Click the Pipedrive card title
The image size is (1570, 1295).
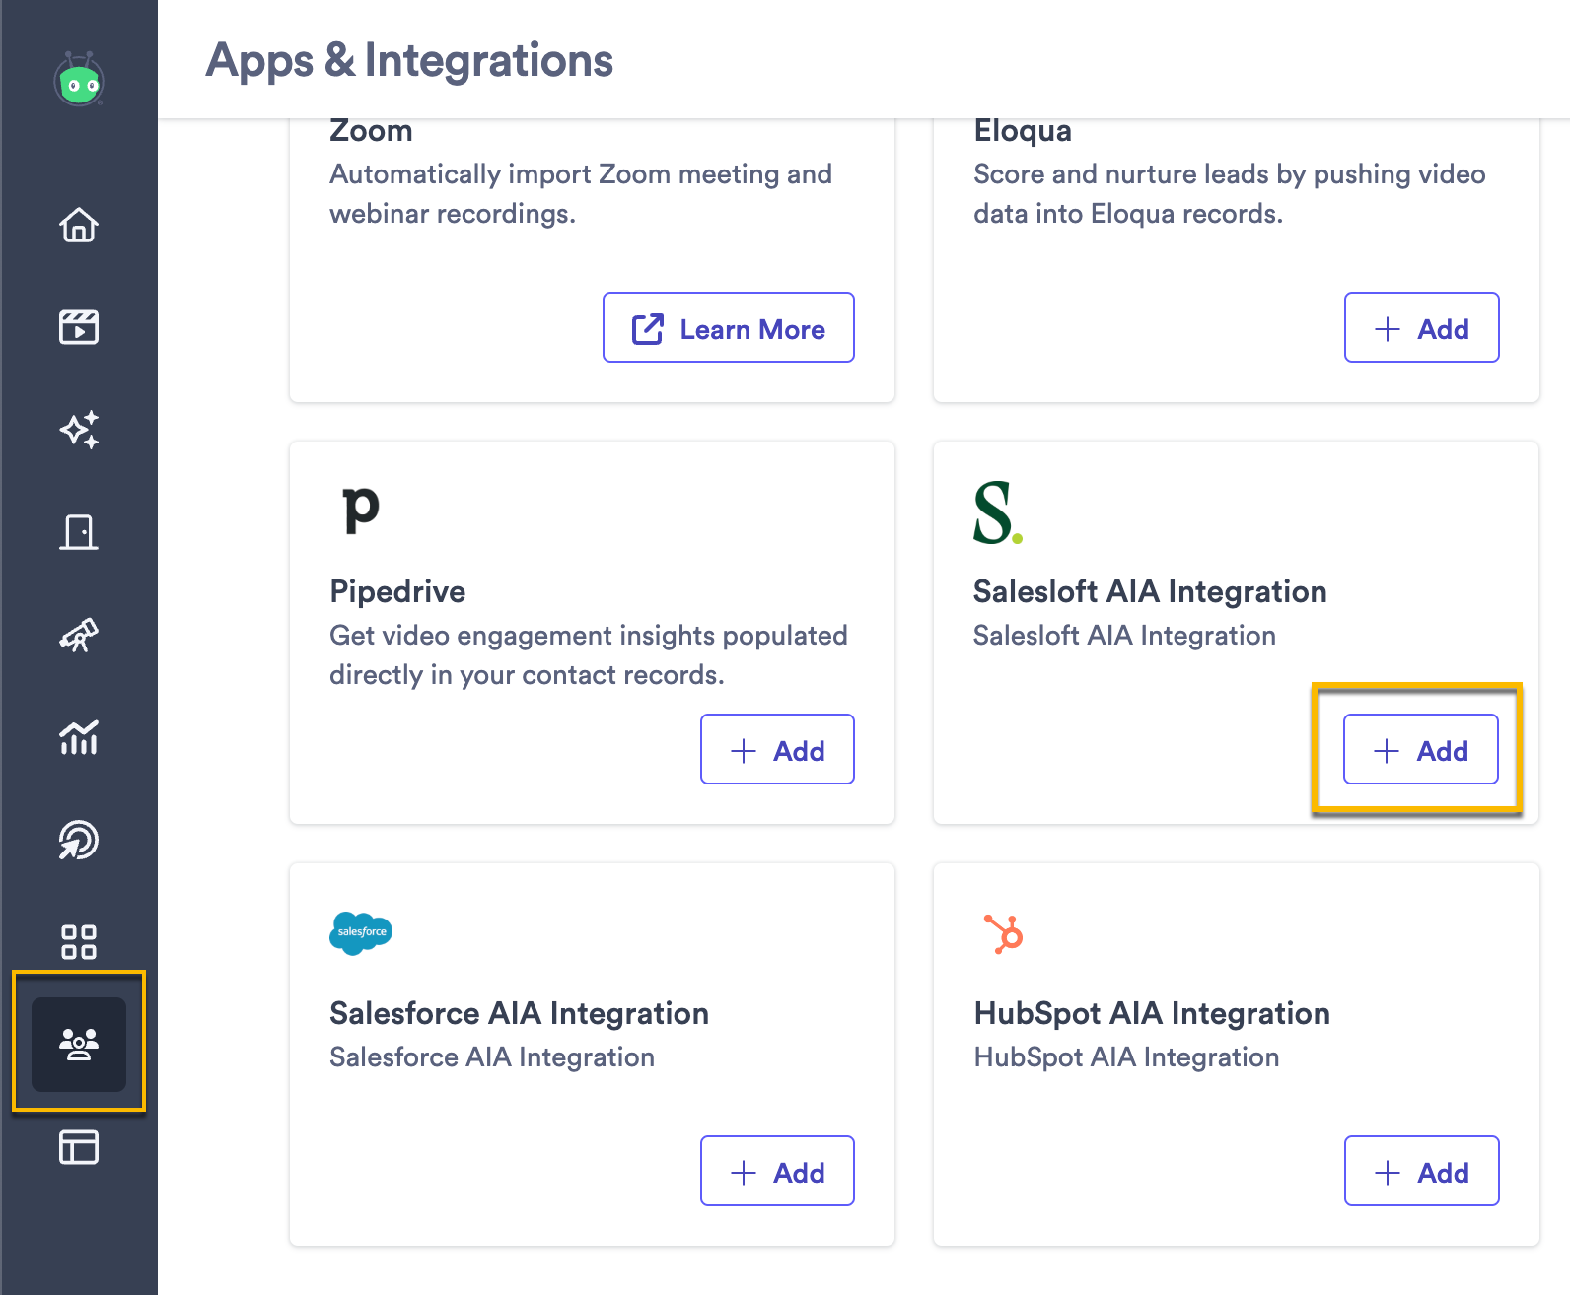point(397,591)
